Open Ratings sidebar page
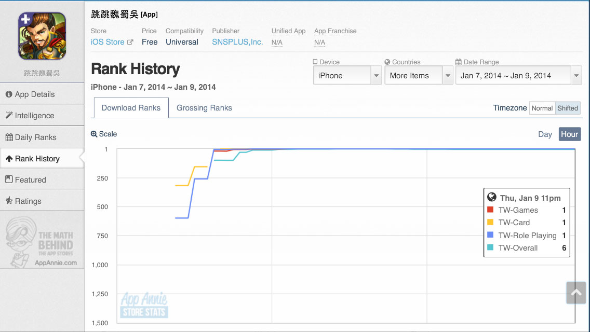The image size is (590, 332). tap(42, 201)
